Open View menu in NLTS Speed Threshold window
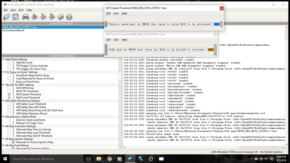Image resolution: width=290 pixels, height=163 pixels. (x=116, y=13)
